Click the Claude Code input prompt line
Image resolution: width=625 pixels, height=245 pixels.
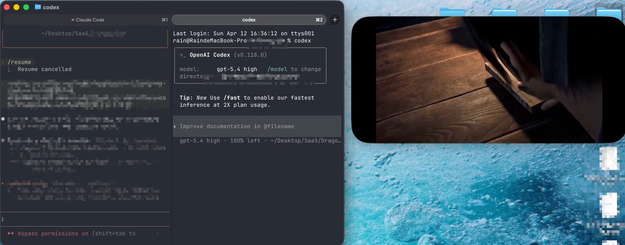(85, 219)
